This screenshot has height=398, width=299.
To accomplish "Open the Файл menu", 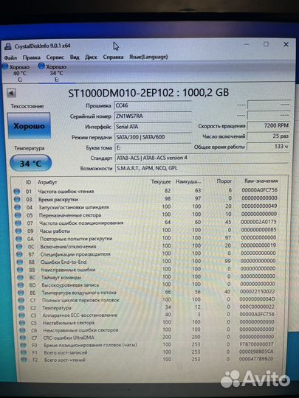I will click(x=10, y=57).
